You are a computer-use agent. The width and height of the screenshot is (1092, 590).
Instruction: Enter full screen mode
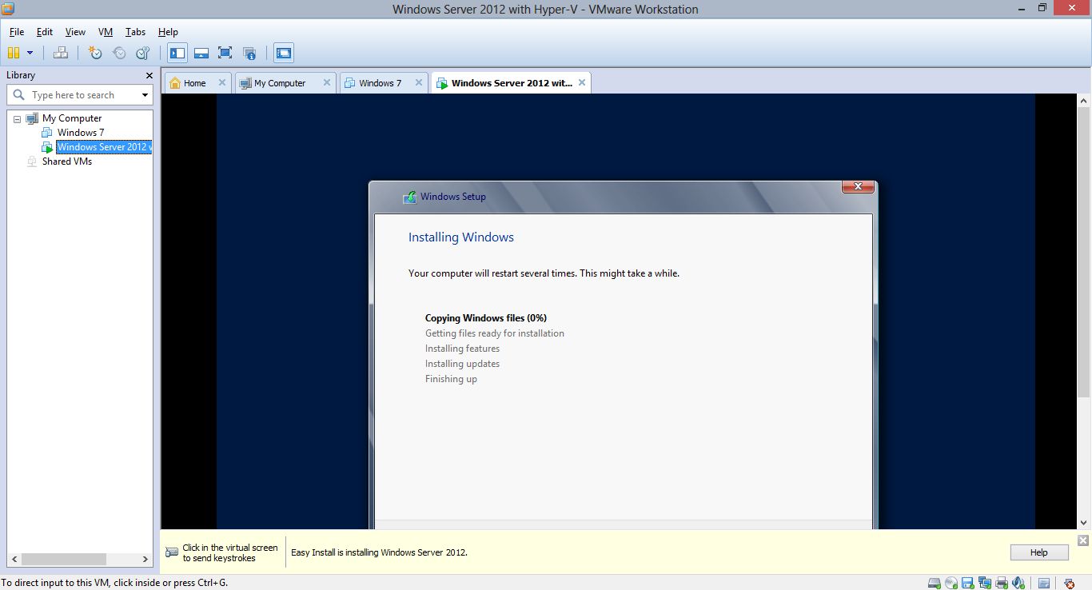point(225,53)
